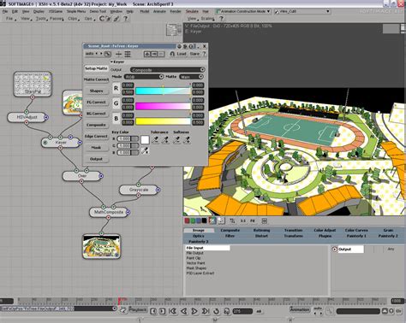Viewport: 406px width, 323px height.
Task: Open the Animation Construction Mode dropdown
Action: click(243, 11)
